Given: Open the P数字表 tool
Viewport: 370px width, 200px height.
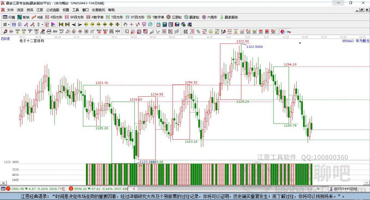Looking at the screenshot, I should [x=95, y=17].
